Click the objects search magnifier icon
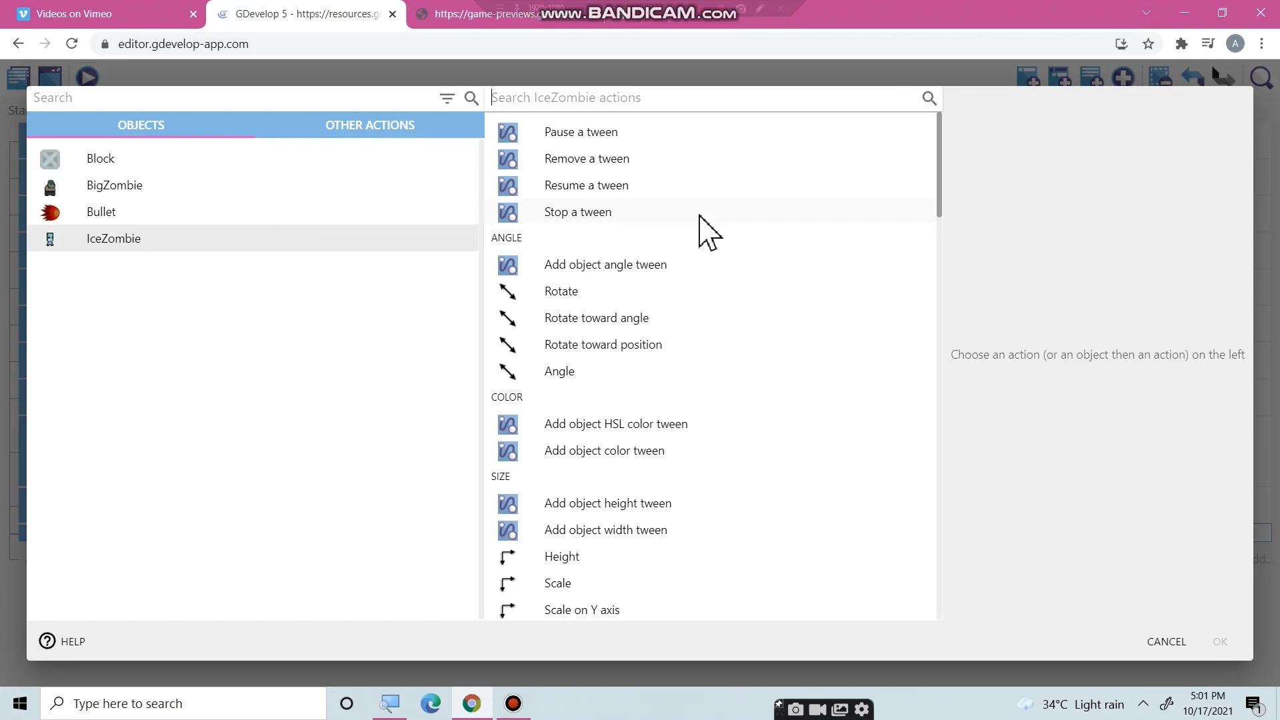Image resolution: width=1280 pixels, height=720 pixels. coord(471,98)
